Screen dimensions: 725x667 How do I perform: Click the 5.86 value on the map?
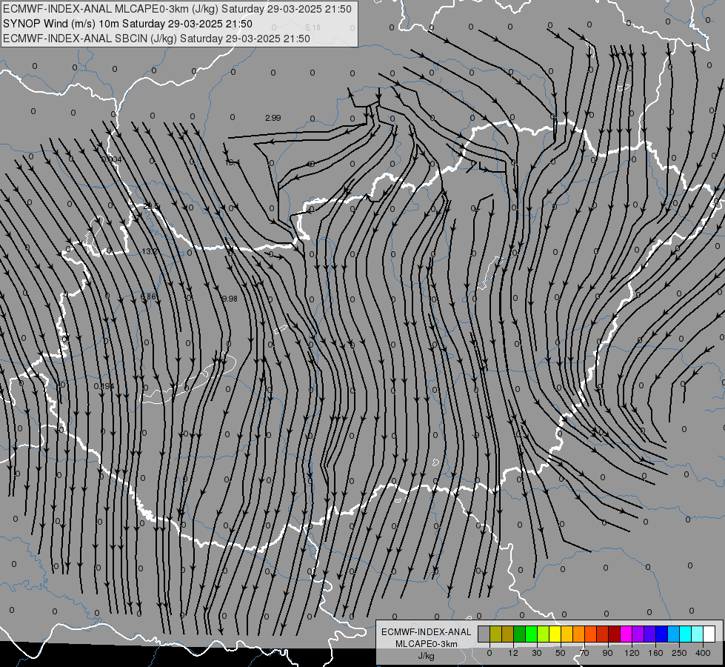[149, 297]
